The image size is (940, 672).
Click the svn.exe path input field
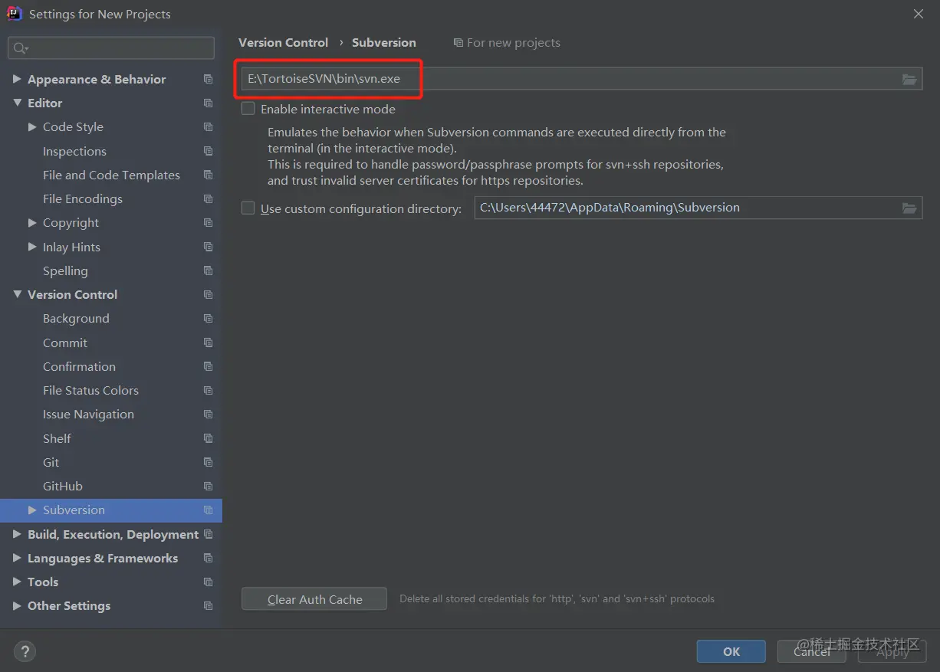click(582, 79)
